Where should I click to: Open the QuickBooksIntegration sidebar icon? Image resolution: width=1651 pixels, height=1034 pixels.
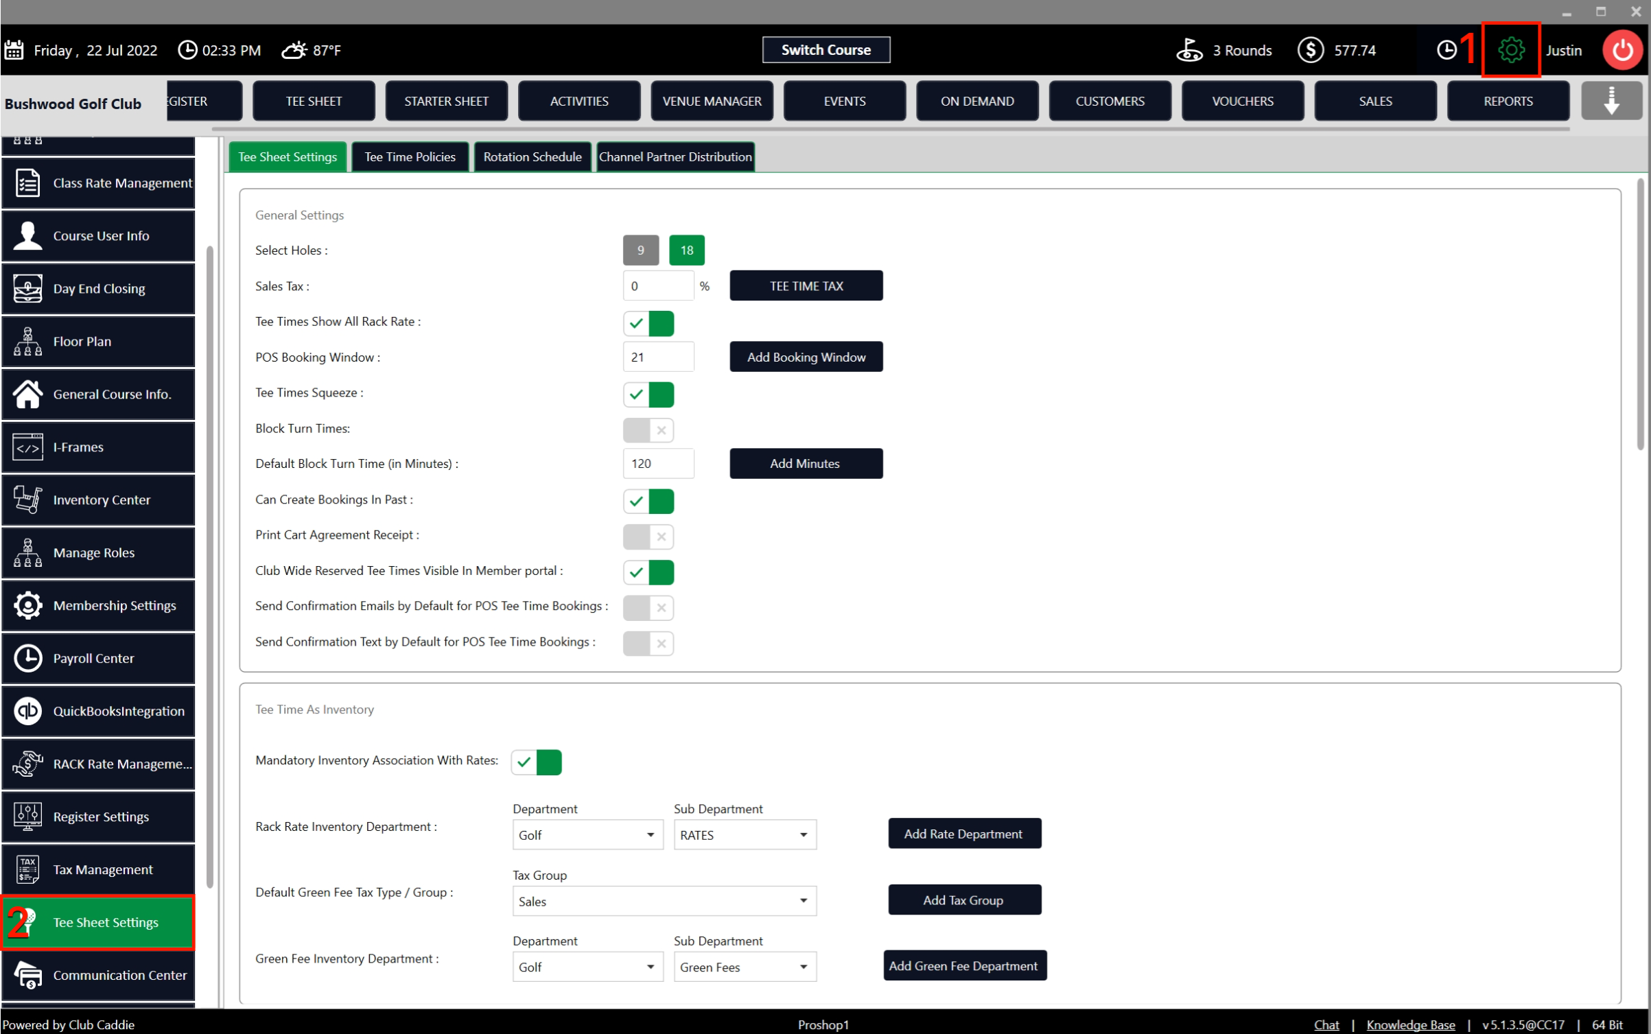pyautogui.click(x=28, y=711)
